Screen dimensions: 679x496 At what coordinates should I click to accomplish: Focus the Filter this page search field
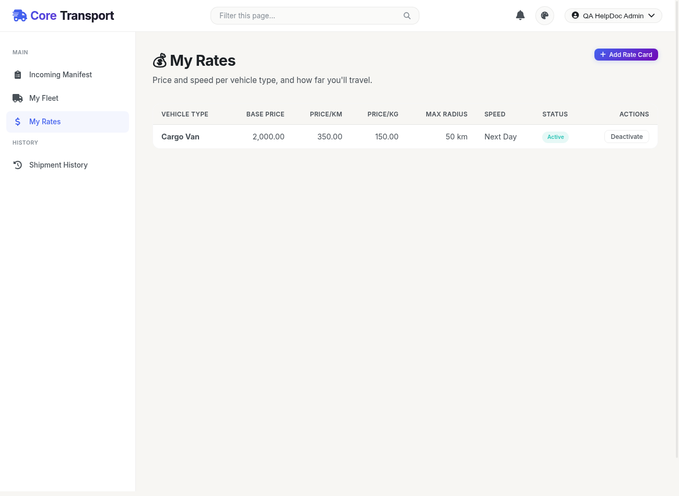pos(314,16)
